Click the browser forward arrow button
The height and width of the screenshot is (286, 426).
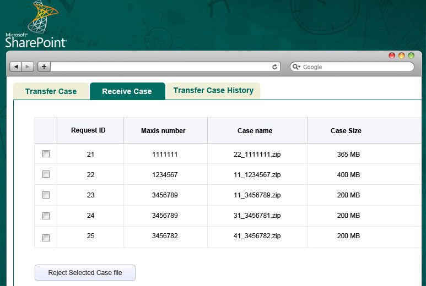click(28, 67)
